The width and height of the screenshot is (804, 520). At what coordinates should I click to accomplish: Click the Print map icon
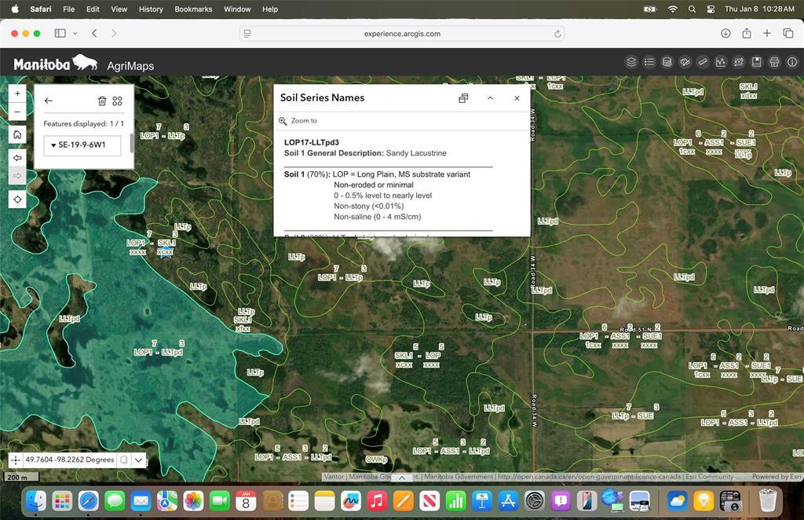coord(774,62)
